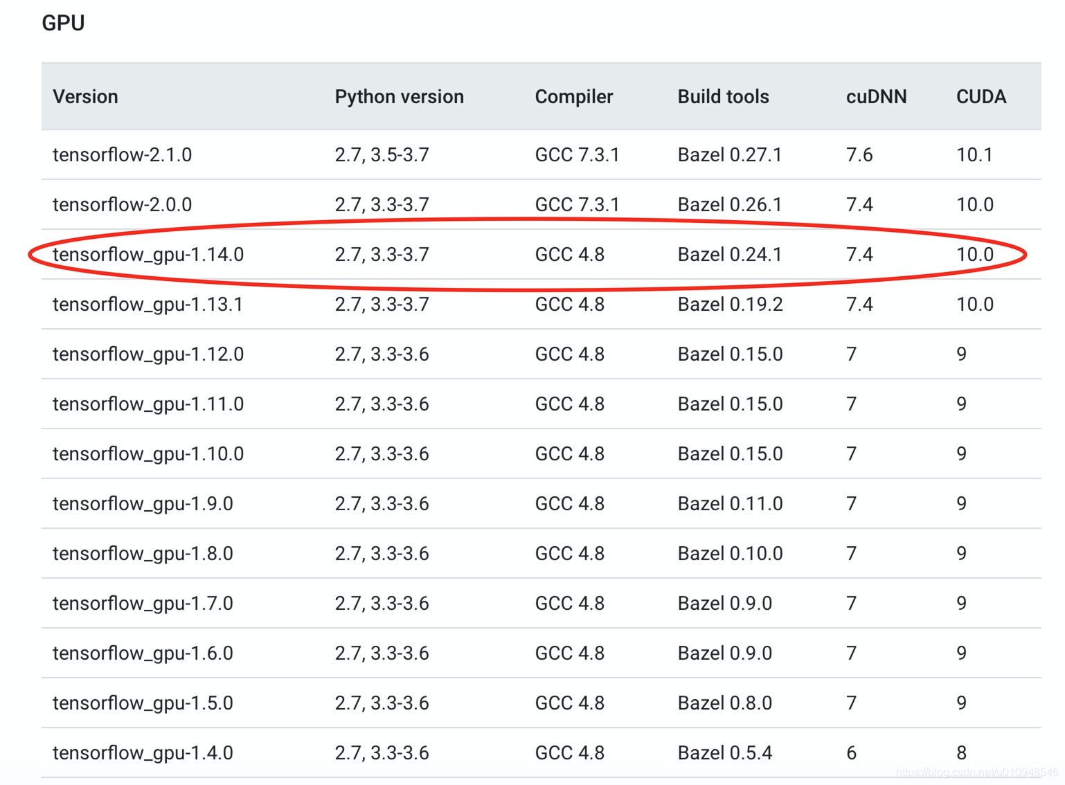
Task: Select the cuDNN column header
Action: [876, 96]
